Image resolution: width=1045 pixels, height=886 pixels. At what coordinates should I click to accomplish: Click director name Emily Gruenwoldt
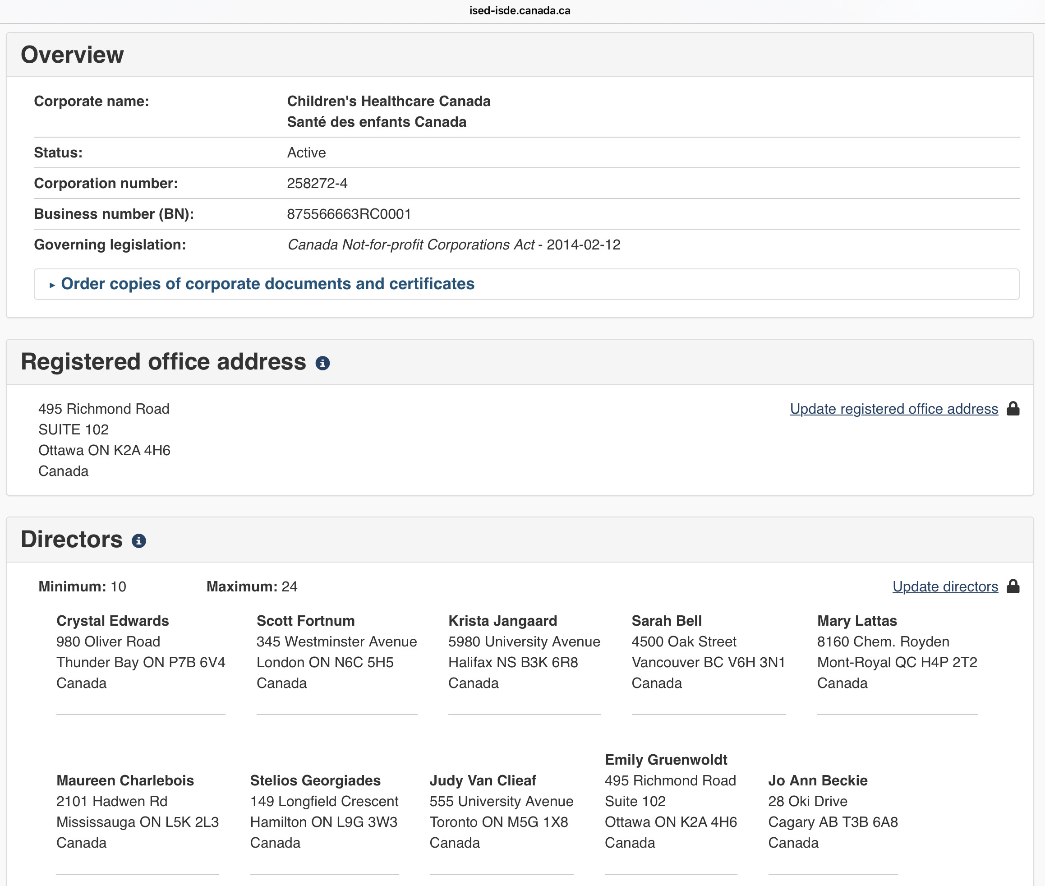pos(665,760)
